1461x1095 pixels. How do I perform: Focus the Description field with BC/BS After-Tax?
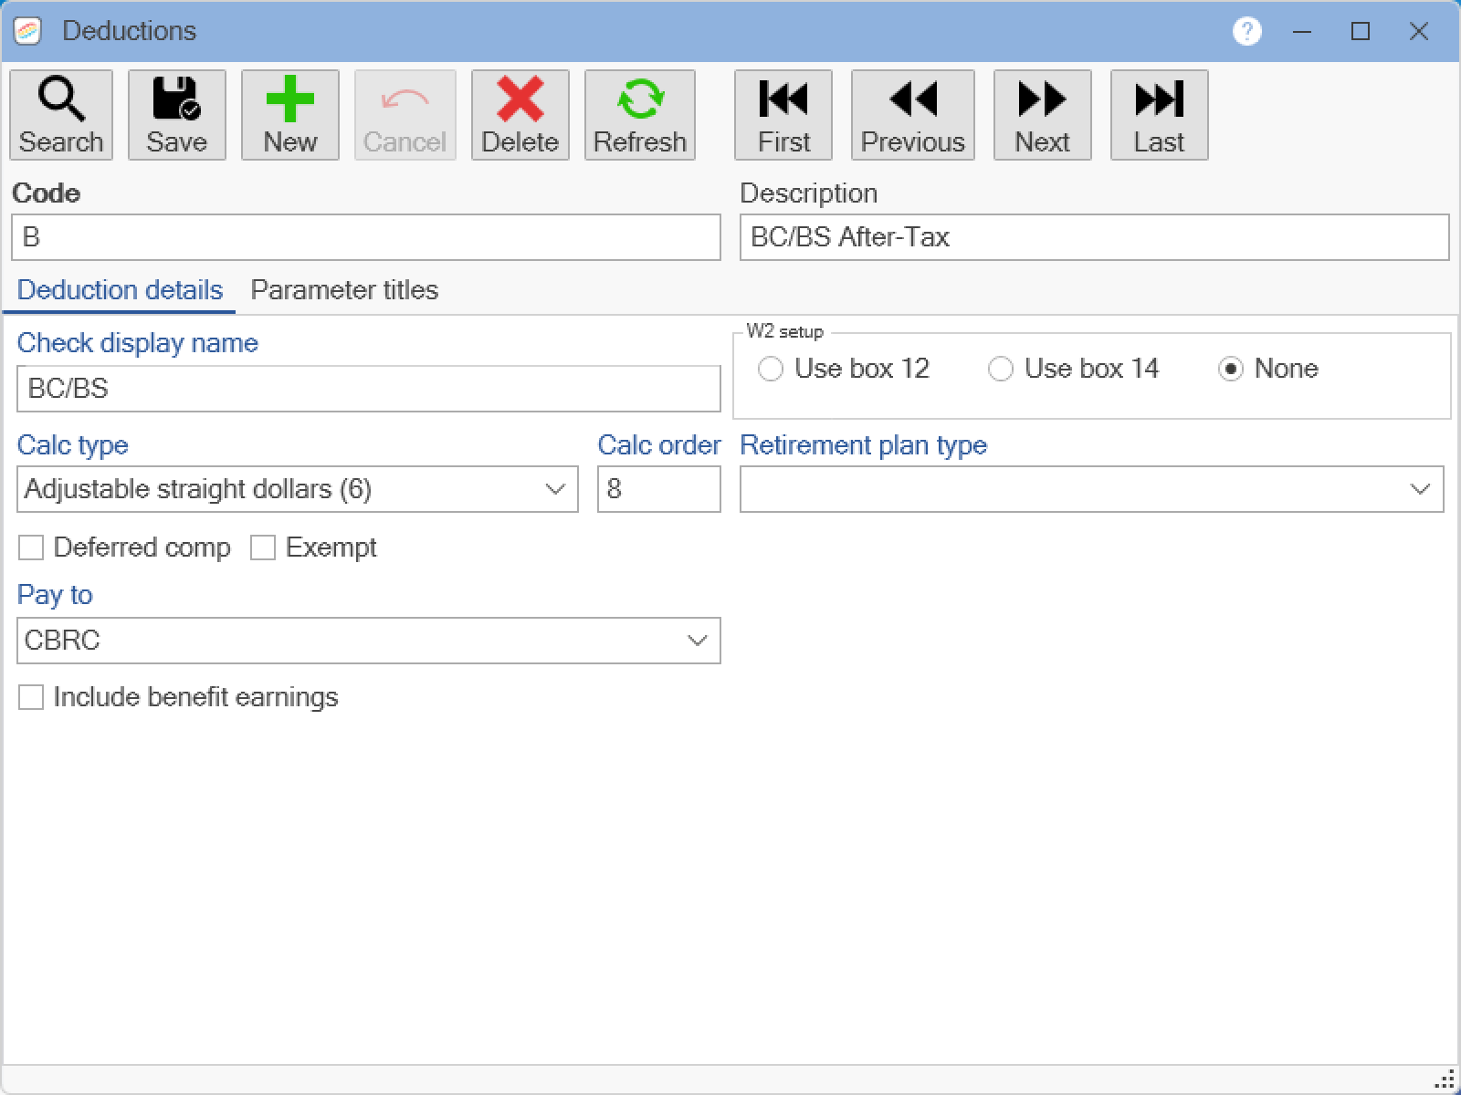[x=1094, y=237]
